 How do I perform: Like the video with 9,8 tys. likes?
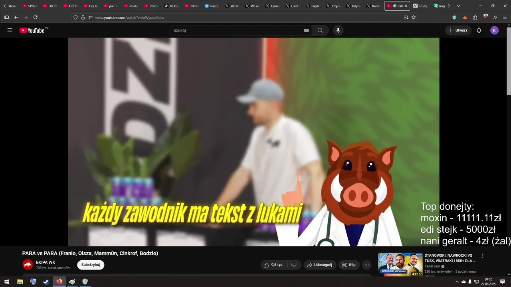click(274, 265)
